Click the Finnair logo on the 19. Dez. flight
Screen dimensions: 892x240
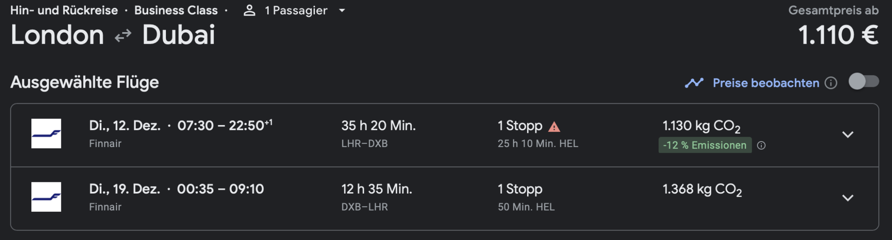[x=46, y=197]
